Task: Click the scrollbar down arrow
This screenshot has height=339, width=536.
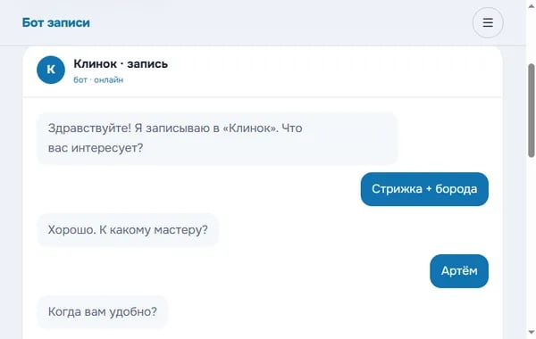Action: pyautogui.click(x=532, y=332)
